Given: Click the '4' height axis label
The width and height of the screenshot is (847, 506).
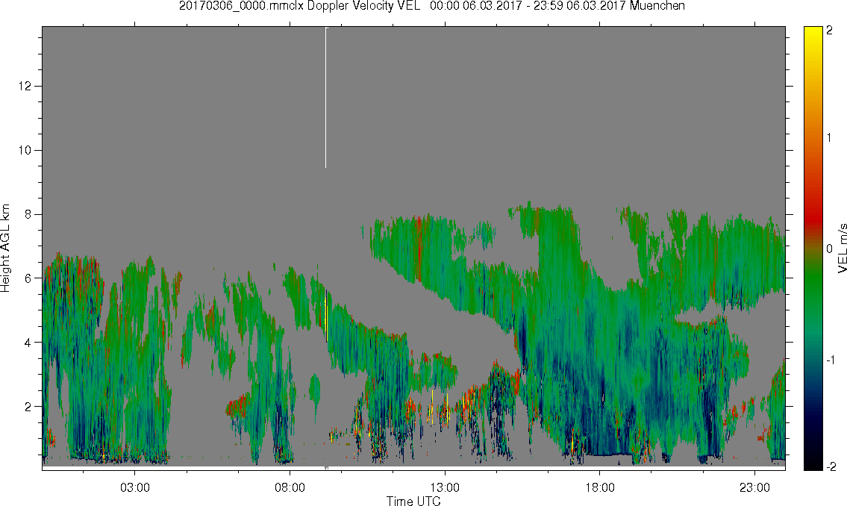Looking at the screenshot, I should pyautogui.click(x=28, y=343).
